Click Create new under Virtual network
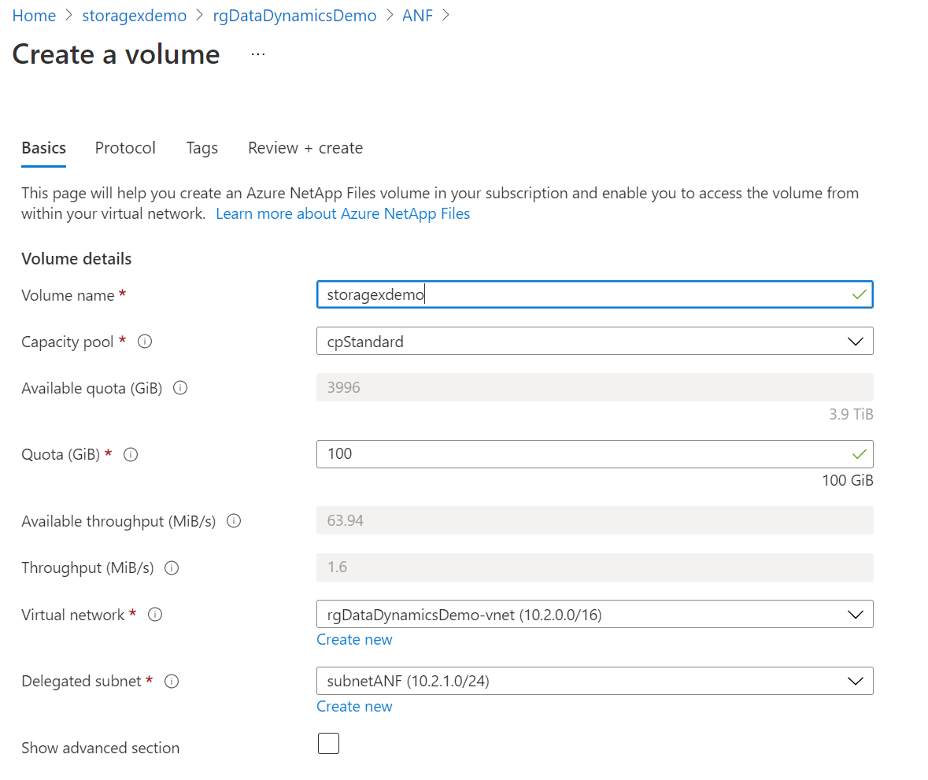Viewport: 928px width, 780px height. [354, 639]
